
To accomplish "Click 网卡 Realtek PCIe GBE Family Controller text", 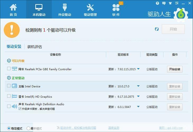I will point(45,69).
